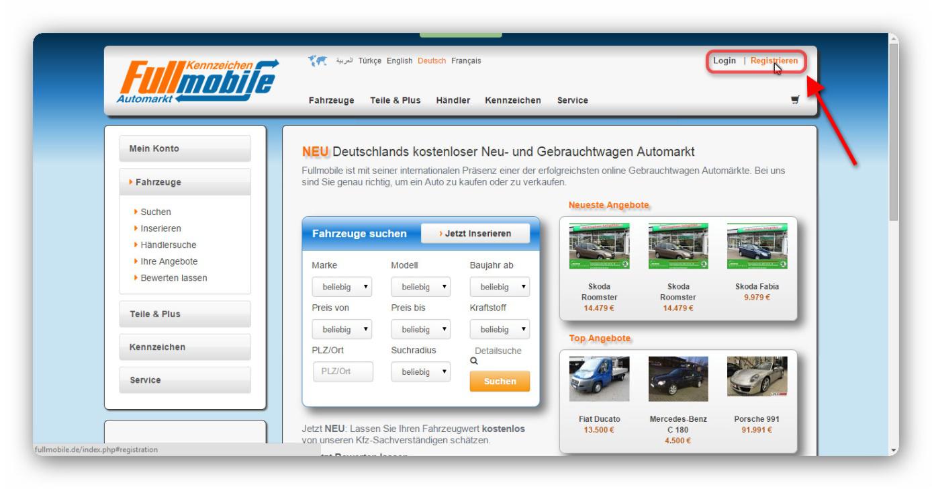Switch language to English

pyautogui.click(x=400, y=61)
